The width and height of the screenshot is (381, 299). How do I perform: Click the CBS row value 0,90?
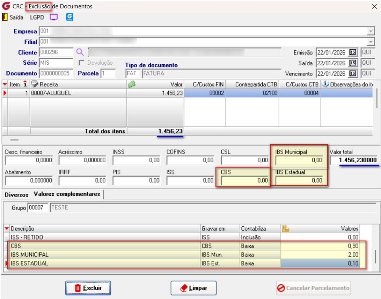[320, 246]
